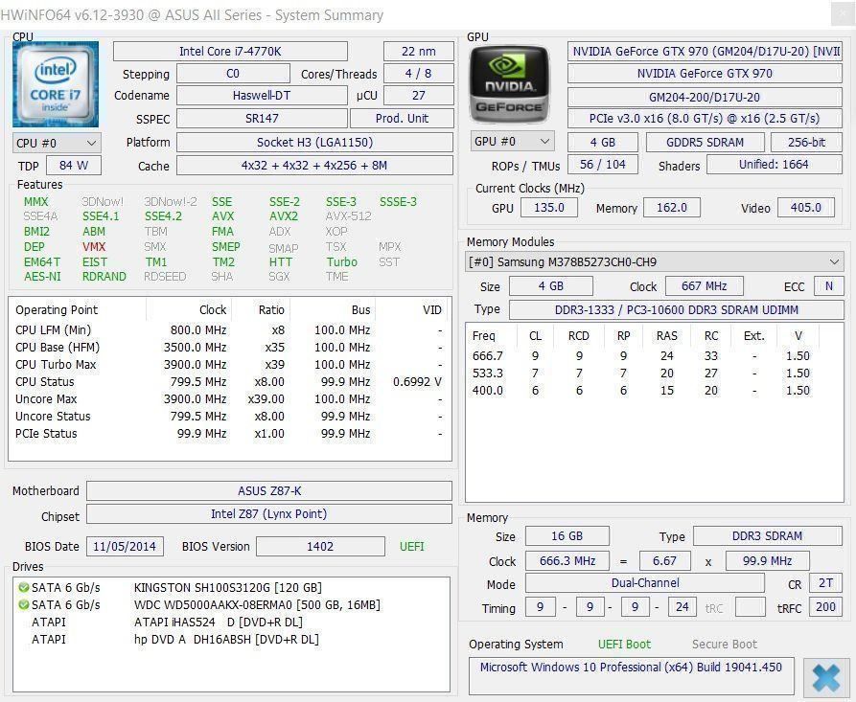The height and width of the screenshot is (702, 856).
Task: Click the MMX feature label
Action: (x=36, y=202)
